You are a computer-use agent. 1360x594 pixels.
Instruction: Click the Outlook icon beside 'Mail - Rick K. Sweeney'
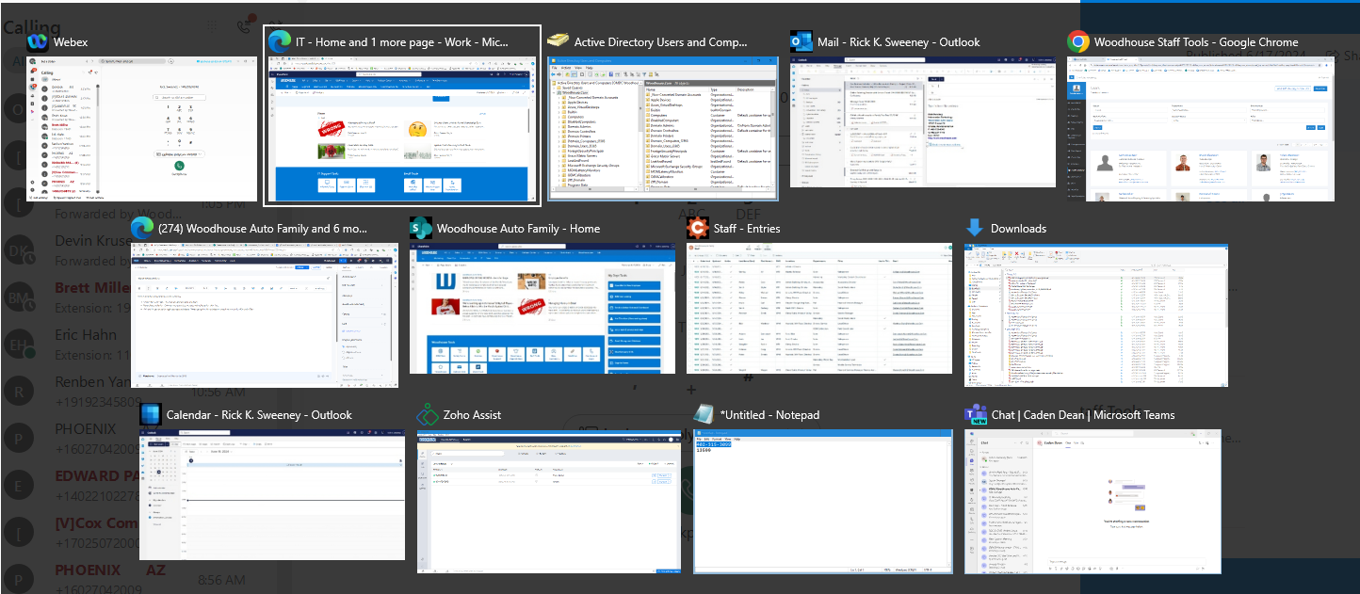click(x=801, y=41)
